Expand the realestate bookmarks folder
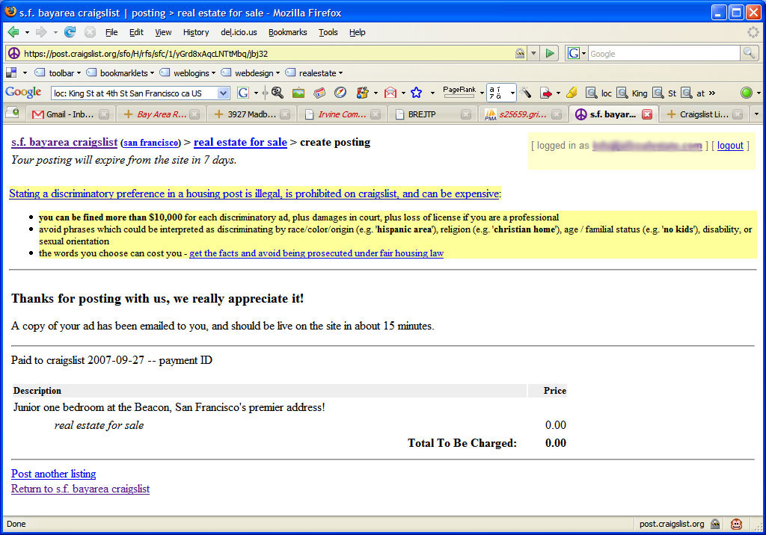The width and height of the screenshot is (766, 535). [314, 73]
